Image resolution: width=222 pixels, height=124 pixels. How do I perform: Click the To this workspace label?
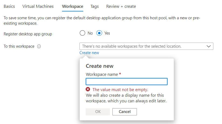point(19,46)
